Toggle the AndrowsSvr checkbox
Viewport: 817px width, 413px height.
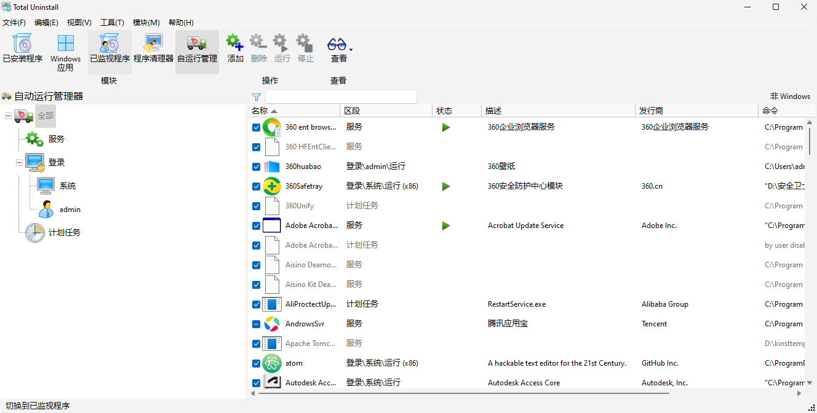point(256,324)
